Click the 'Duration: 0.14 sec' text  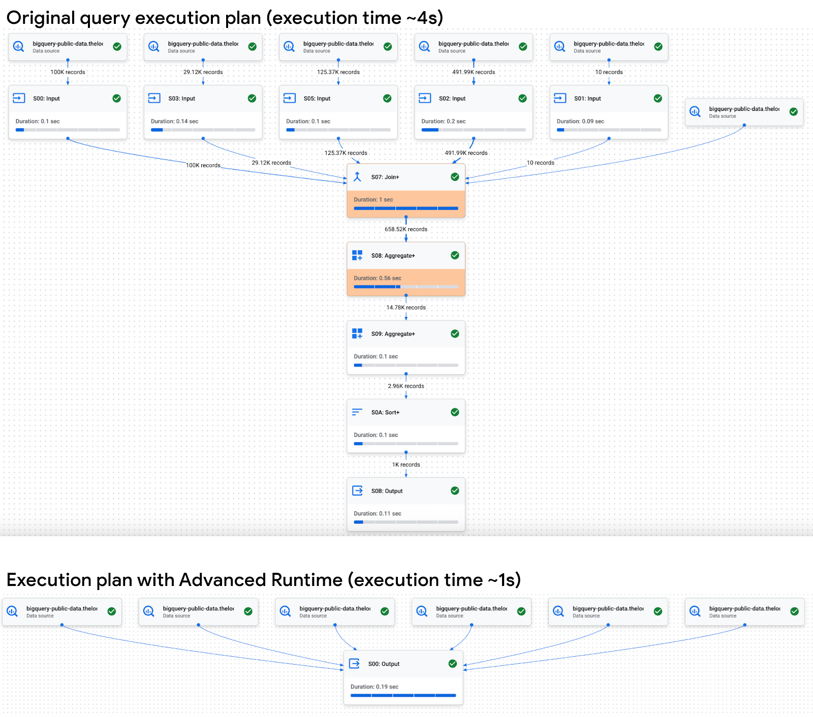(175, 121)
